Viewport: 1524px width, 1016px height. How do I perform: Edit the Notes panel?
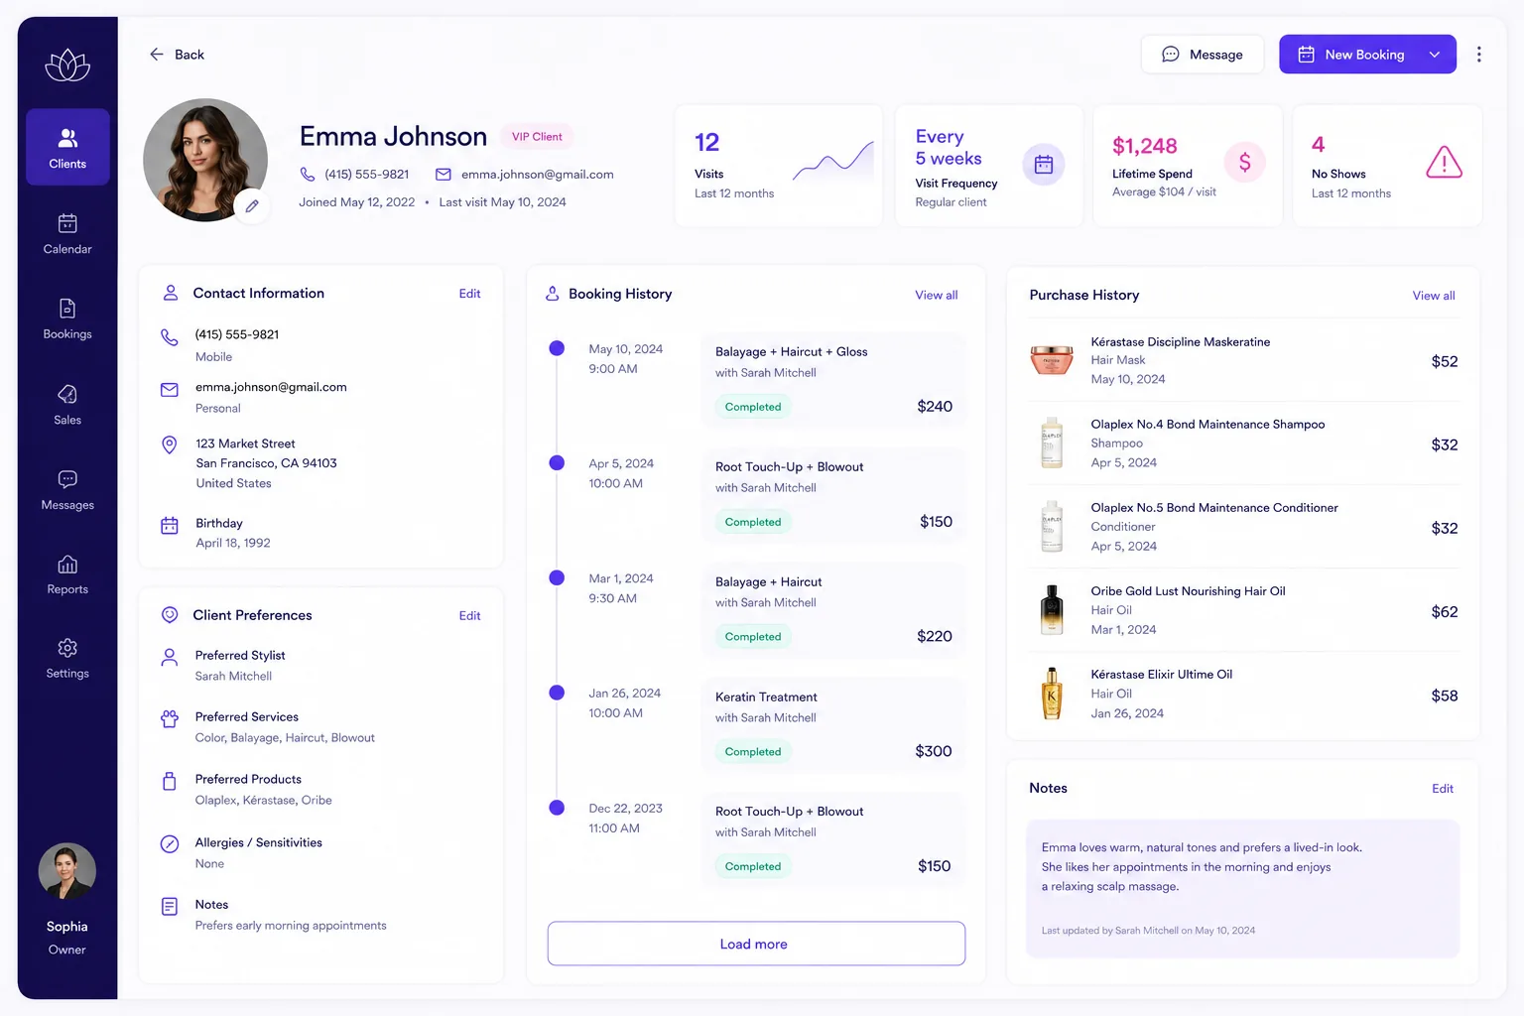1443,789
